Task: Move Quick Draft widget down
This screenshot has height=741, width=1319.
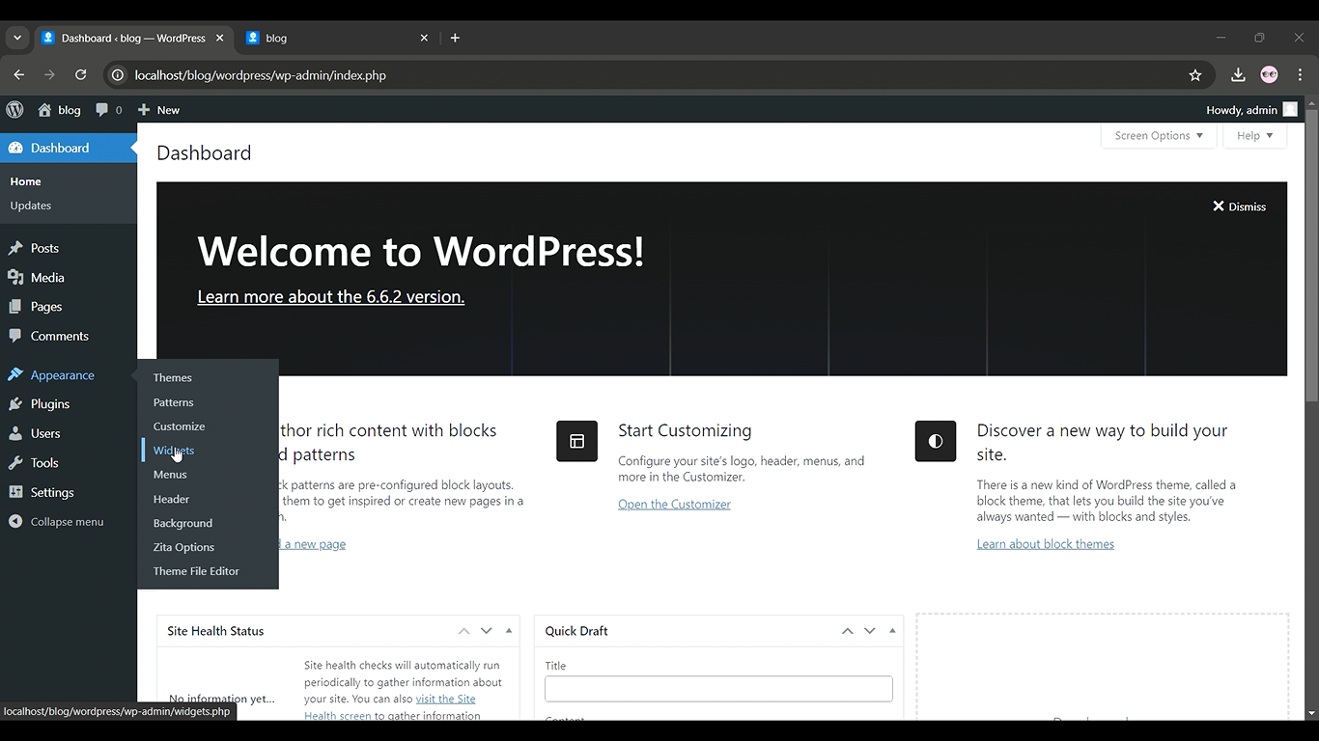Action: 870,631
